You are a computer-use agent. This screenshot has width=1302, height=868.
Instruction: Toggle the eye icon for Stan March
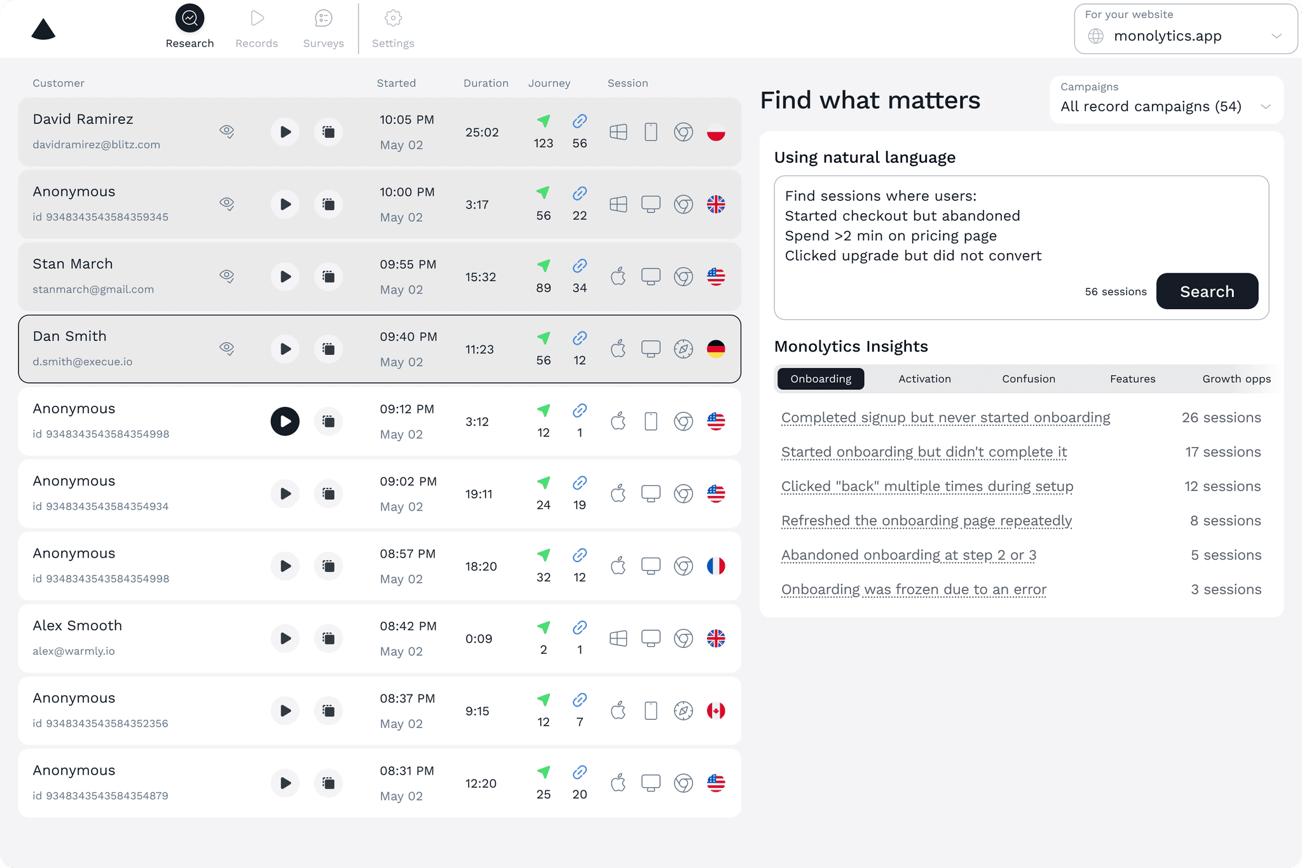pos(227,276)
